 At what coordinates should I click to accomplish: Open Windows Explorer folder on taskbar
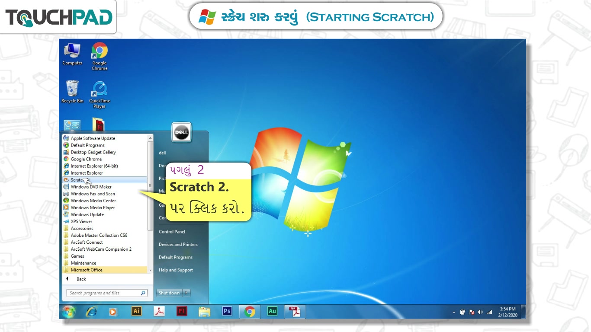tap(204, 311)
